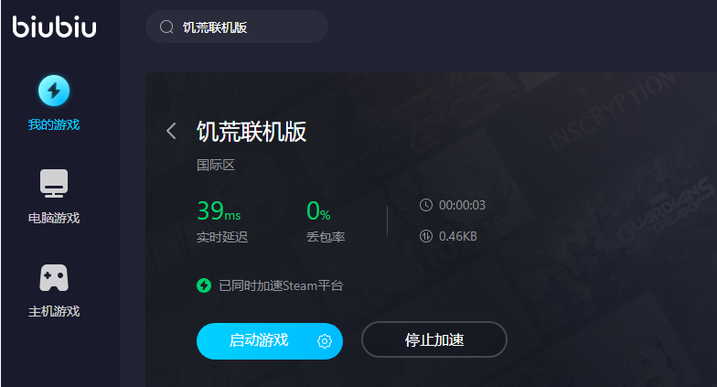Viewport: 717px width, 387px height.
Task: Click the elapsed time clock icon
Action: (x=426, y=205)
